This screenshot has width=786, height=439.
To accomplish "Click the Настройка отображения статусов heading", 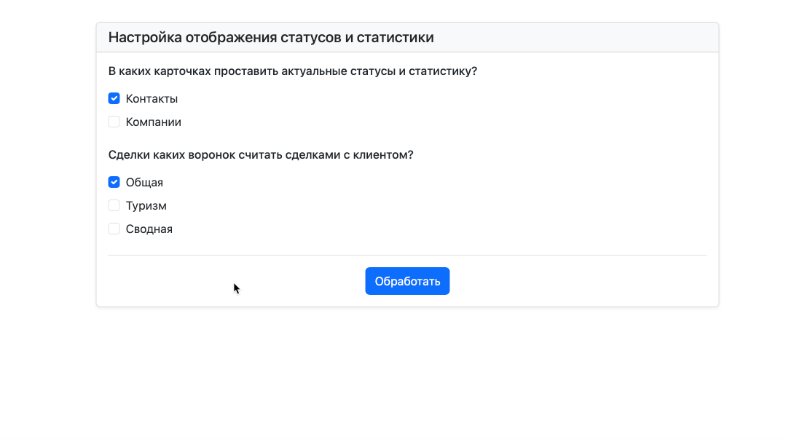I will pyautogui.click(x=271, y=37).
